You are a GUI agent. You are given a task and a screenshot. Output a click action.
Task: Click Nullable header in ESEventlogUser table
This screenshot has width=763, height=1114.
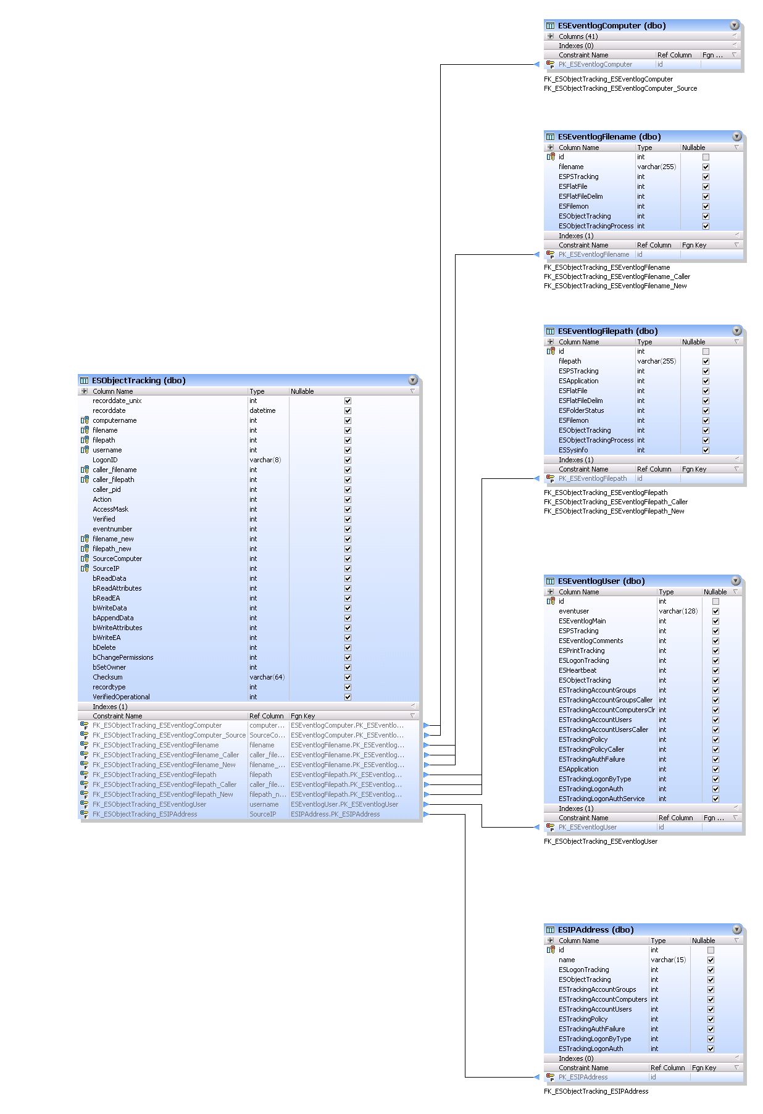(716, 592)
